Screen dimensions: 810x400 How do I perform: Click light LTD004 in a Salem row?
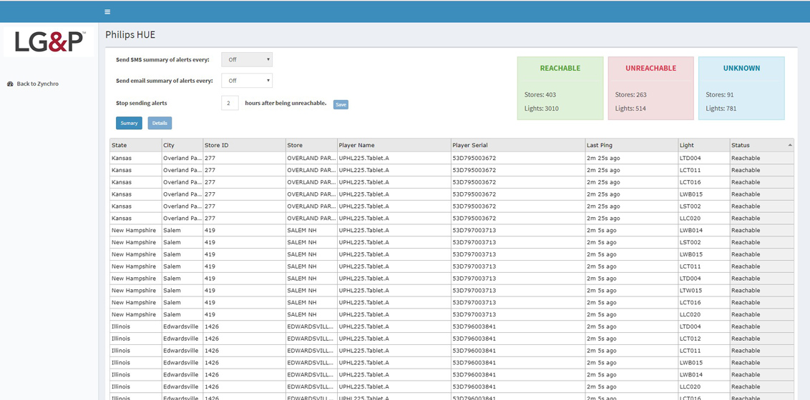[x=703, y=279]
